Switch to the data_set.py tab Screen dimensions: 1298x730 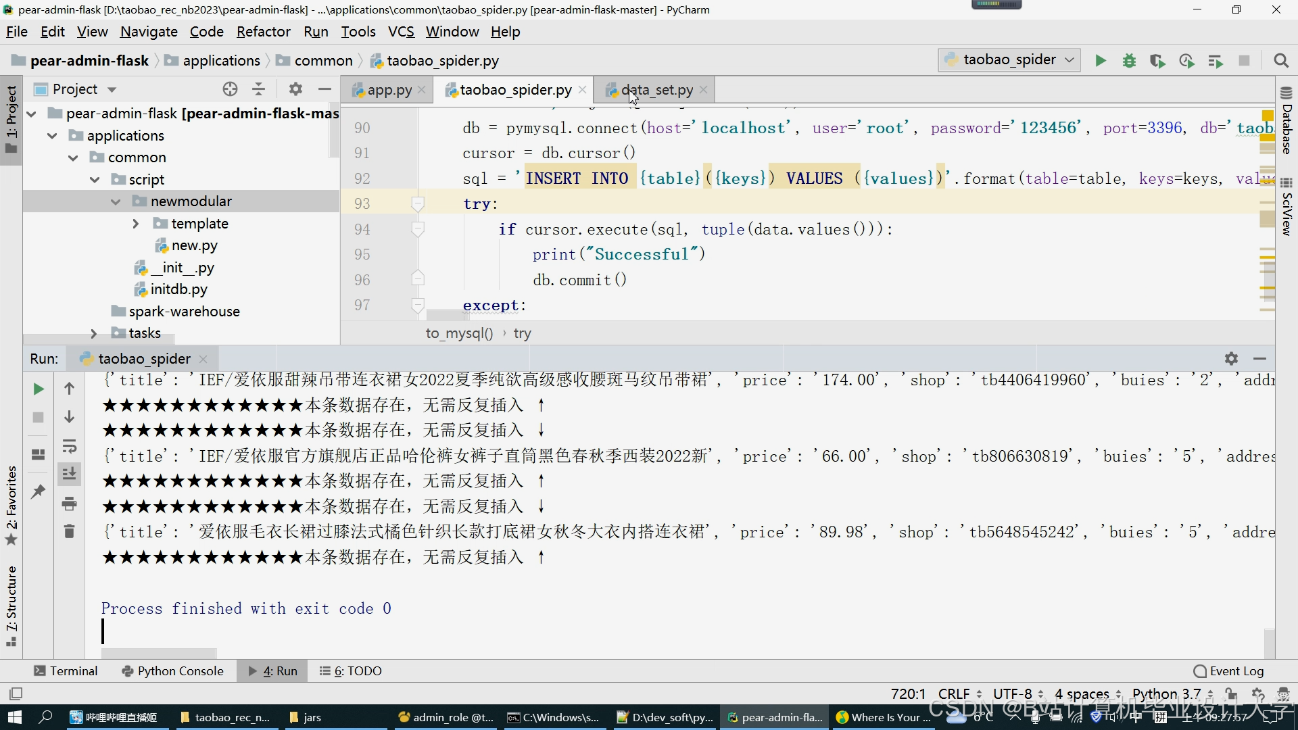pos(656,90)
